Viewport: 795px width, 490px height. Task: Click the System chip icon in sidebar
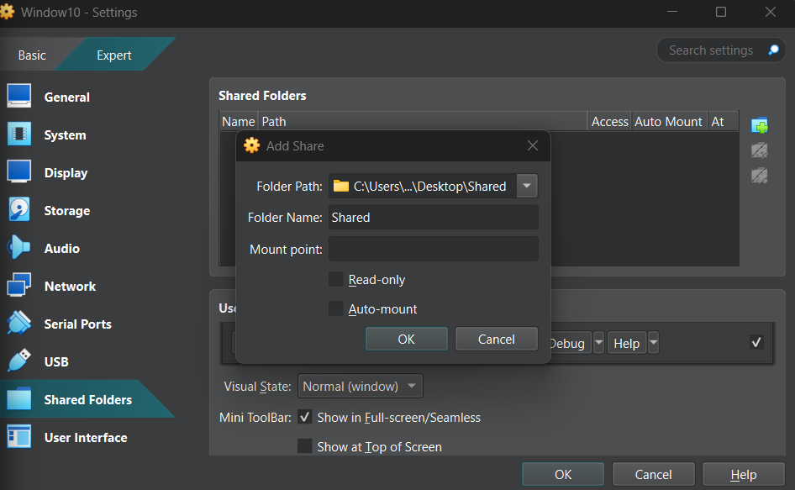19,134
